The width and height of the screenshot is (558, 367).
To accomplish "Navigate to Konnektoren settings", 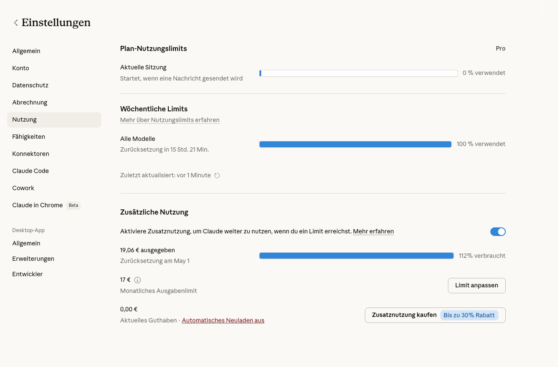I will [30, 154].
